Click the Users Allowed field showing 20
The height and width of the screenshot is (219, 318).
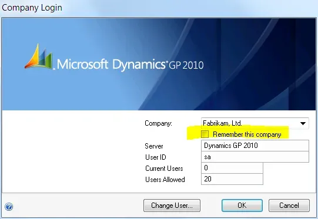[232, 179]
